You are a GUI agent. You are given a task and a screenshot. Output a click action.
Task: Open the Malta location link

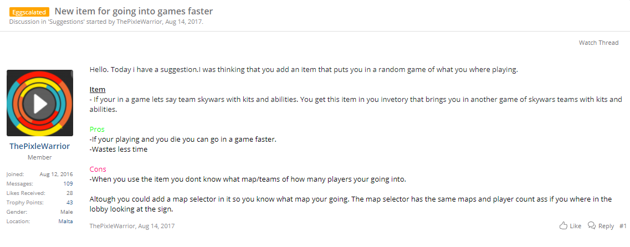tap(65, 222)
